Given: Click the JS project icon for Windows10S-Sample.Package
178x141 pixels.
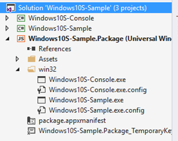Looking at the screenshot, I should (x=21, y=39).
